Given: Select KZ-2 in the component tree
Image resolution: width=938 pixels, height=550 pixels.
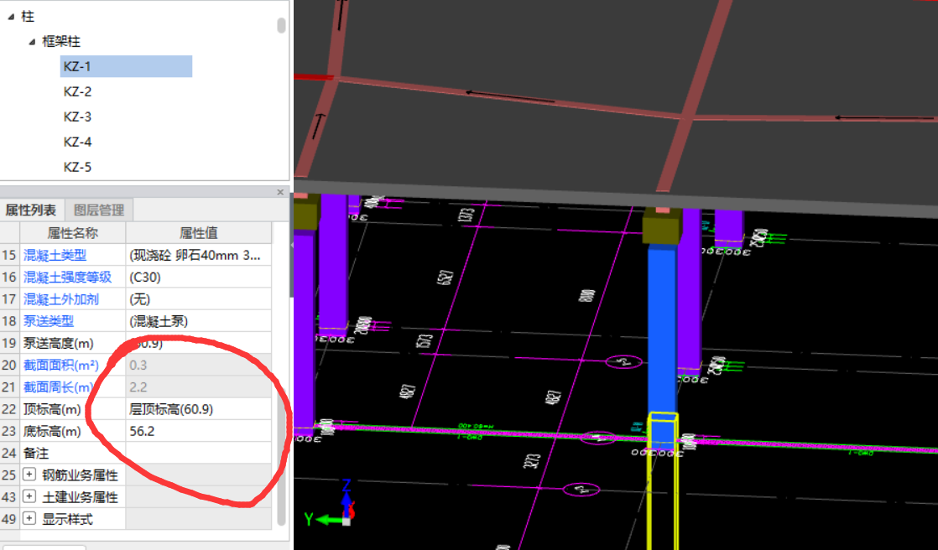Looking at the screenshot, I should (x=77, y=91).
